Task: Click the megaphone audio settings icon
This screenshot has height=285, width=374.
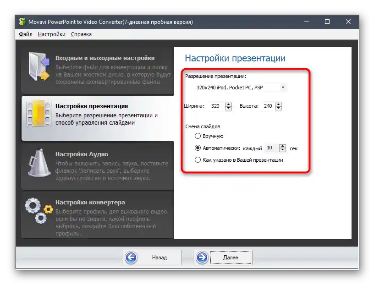Action: point(39,163)
